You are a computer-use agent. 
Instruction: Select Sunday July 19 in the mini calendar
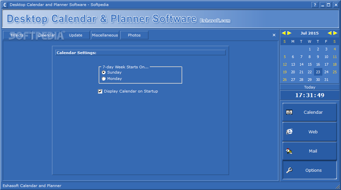285,72
